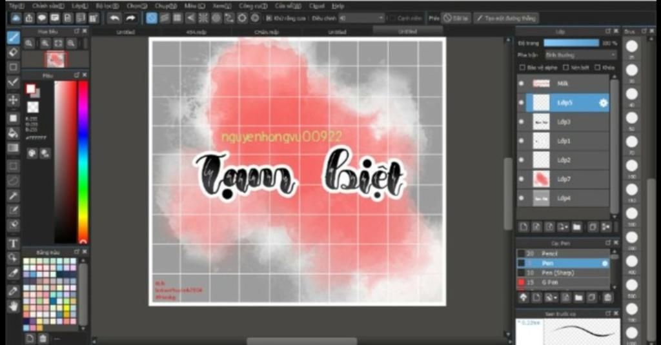Delete palette color with trash icon
The width and height of the screenshot is (661, 345).
pyautogui.click(x=43, y=338)
